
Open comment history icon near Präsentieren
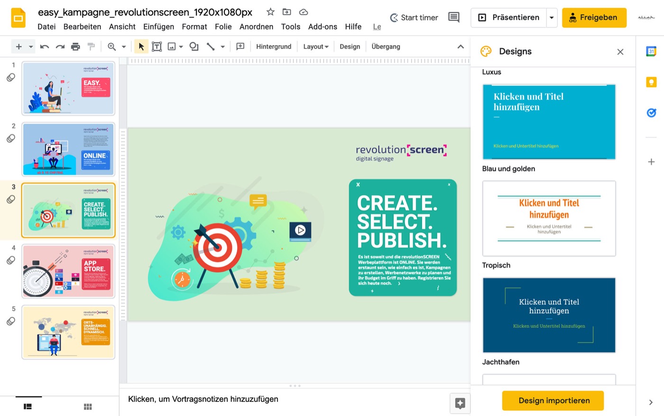[x=454, y=18]
